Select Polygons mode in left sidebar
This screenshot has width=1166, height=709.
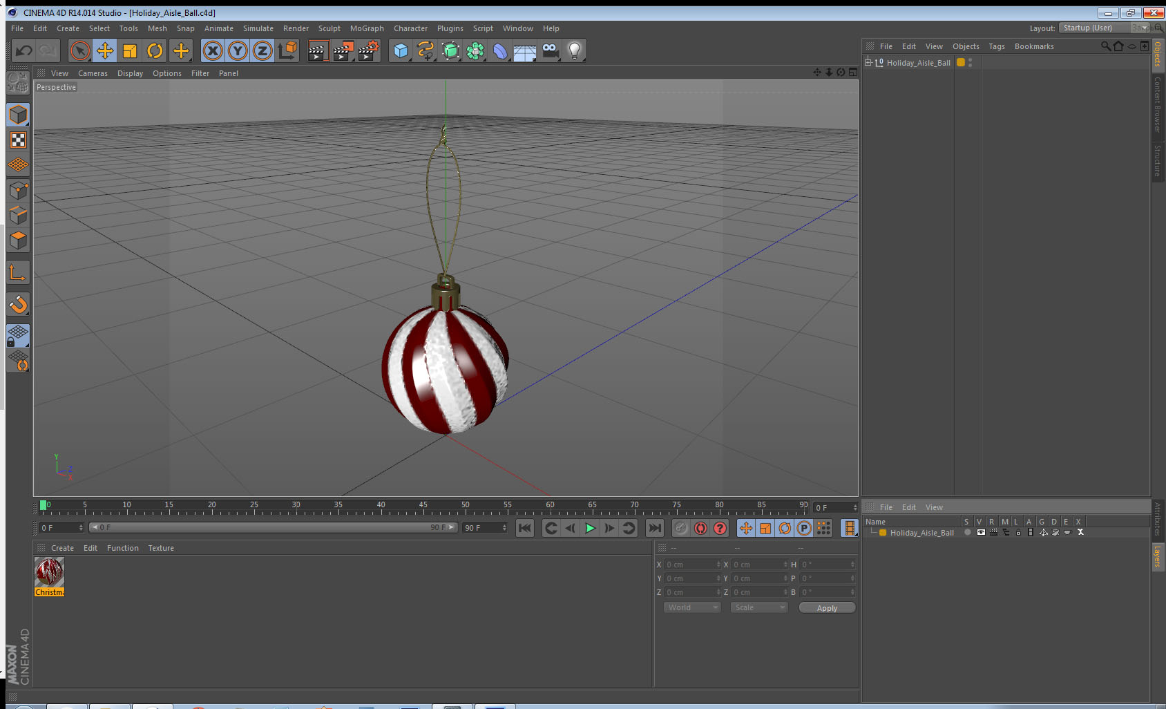coord(18,240)
